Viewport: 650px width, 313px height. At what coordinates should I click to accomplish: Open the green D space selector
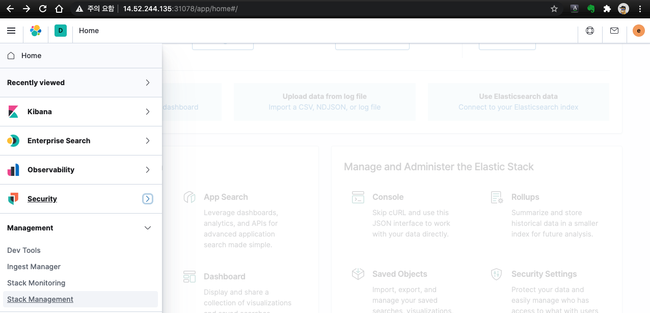[61, 31]
